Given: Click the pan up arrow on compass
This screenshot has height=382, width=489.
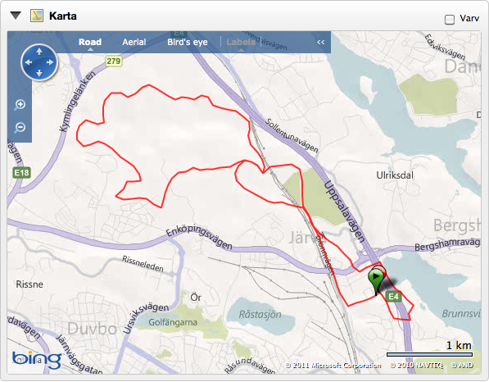Looking at the screenshot, I should click(39, 52).
